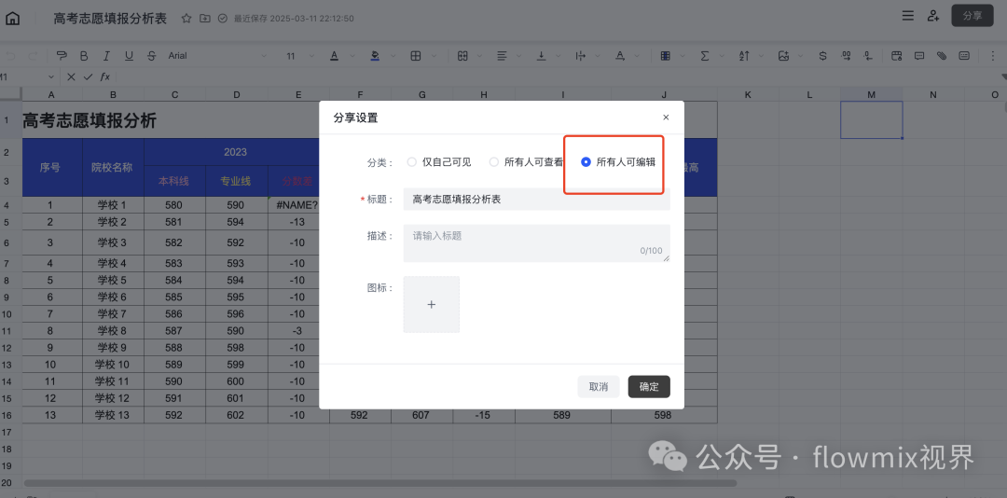Click the 确定 confirm button

pyautogui.click(x=649, y=387)
